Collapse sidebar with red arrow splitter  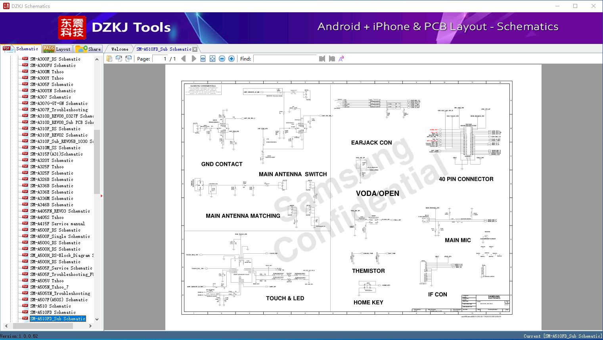101,196
